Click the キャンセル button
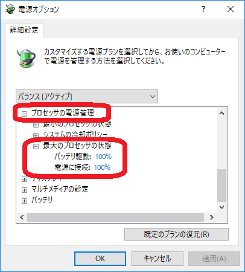 click(x=157, y=259)
